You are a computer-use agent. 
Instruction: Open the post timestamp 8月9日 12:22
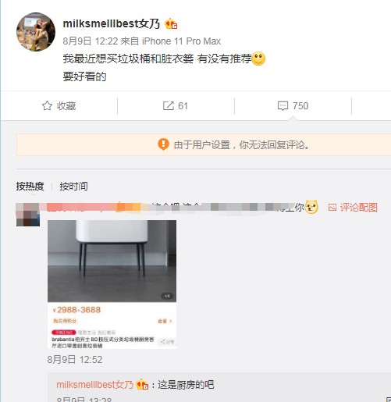point(91,41)
